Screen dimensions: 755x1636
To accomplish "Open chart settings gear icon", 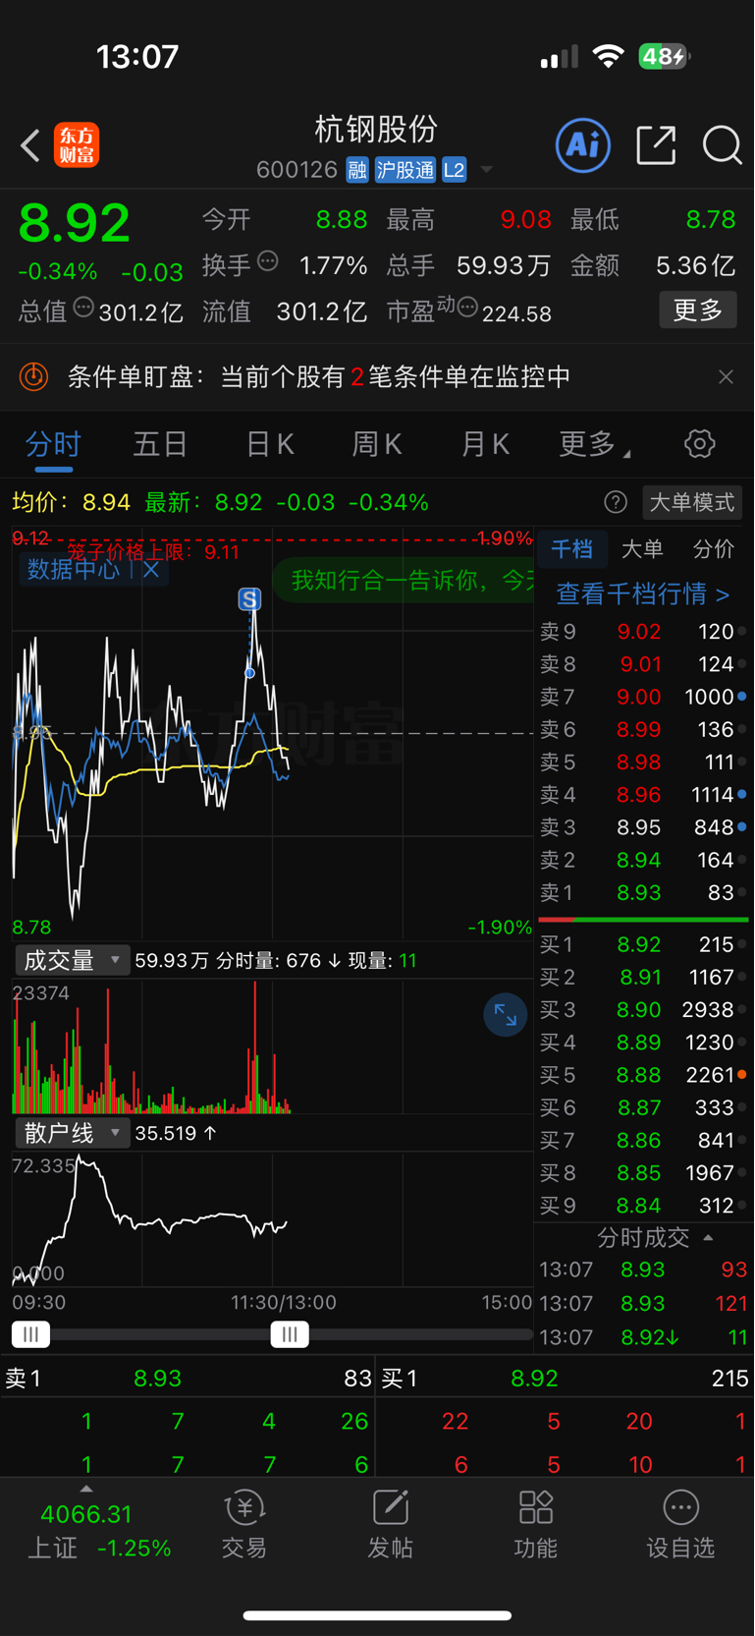I will point(700,444).
